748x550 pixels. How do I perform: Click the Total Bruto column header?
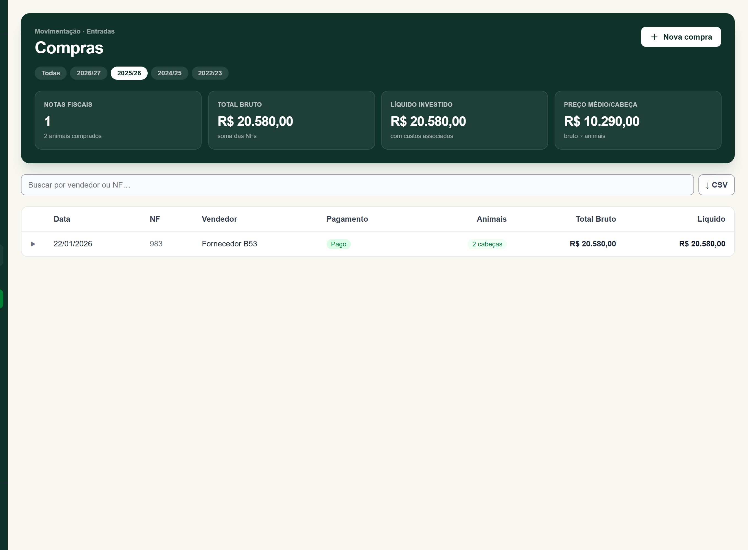(596, 219)
